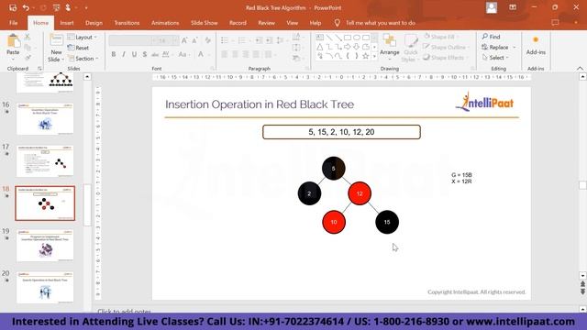Toggle Bold formatting
The width and height of the screenshot is (587, 330).
click(x=114, y=55)
